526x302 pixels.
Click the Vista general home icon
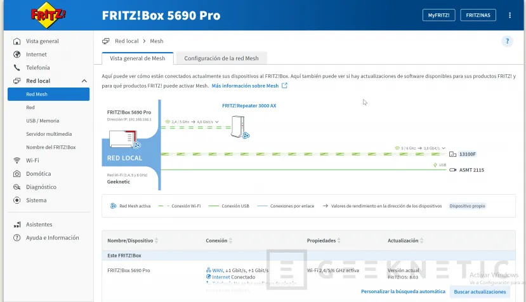(17, 41)
